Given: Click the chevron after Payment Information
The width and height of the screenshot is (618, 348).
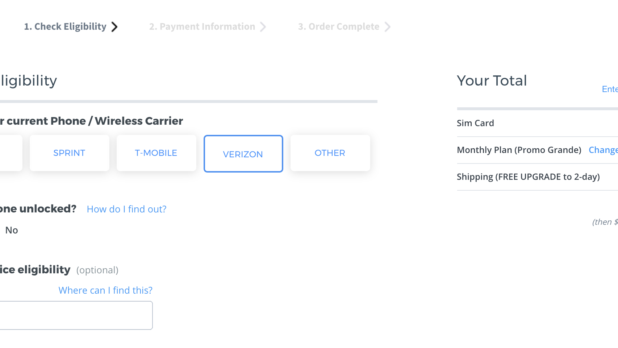Looking at the screenshot, I should [263, 27].
